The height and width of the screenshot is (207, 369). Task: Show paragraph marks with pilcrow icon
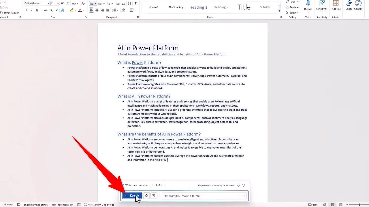(x=135, y=3)
